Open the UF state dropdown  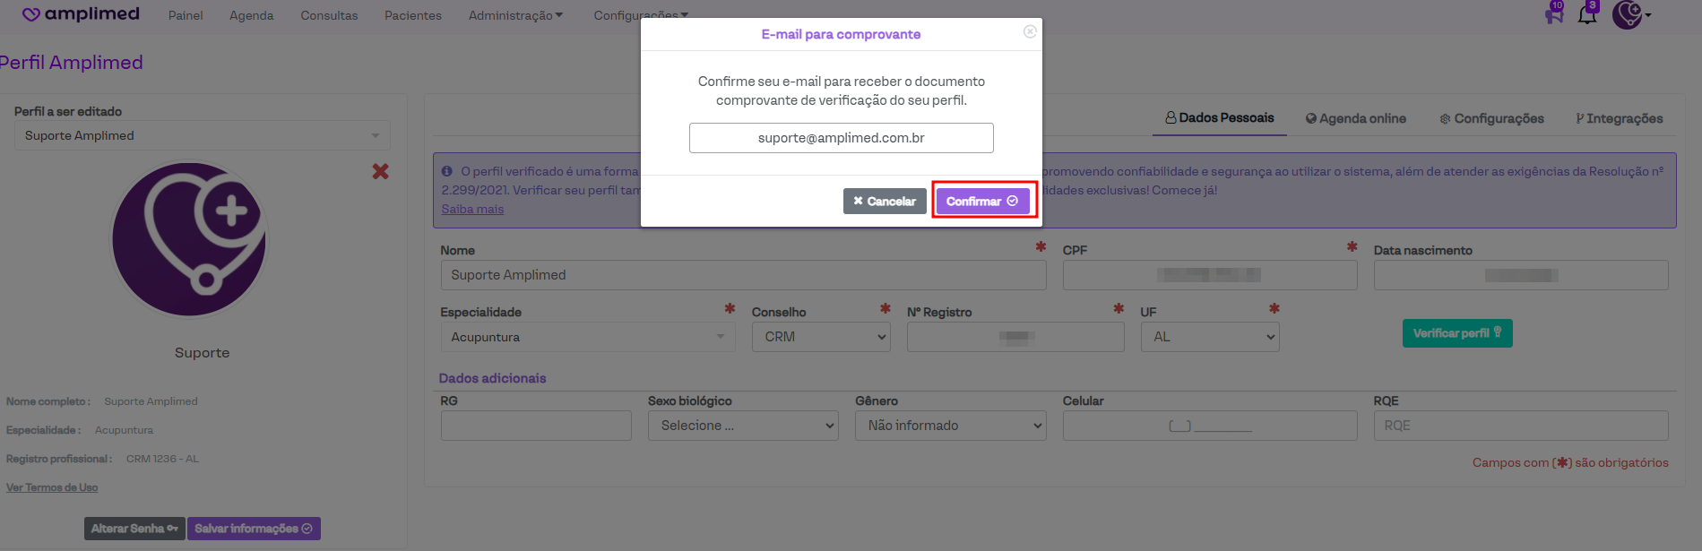(1209, 337)
